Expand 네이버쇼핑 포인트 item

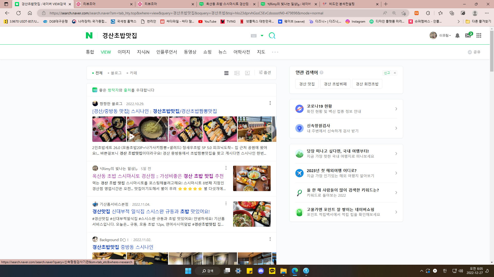point(346,212)
